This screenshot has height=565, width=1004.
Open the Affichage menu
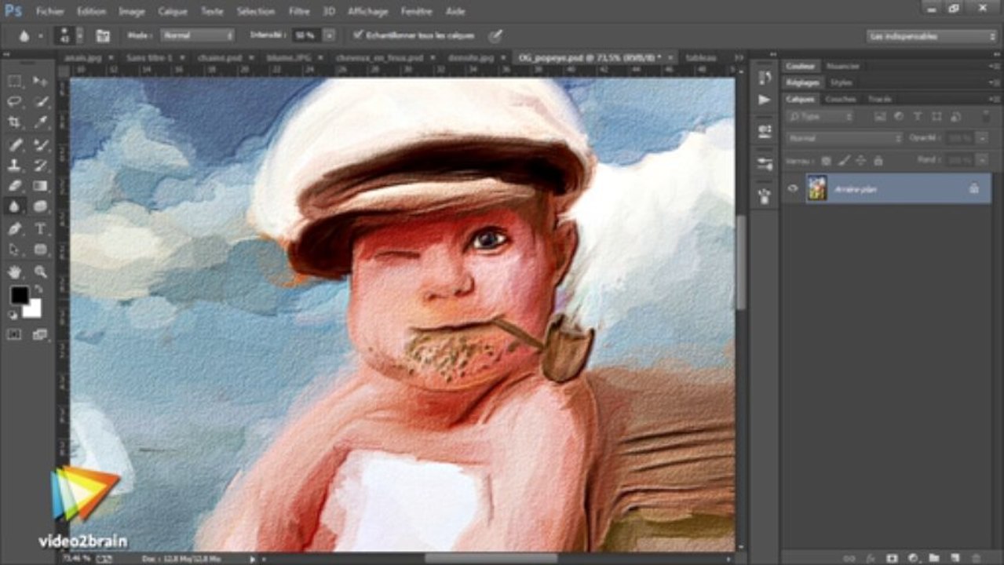pos(368,12)
